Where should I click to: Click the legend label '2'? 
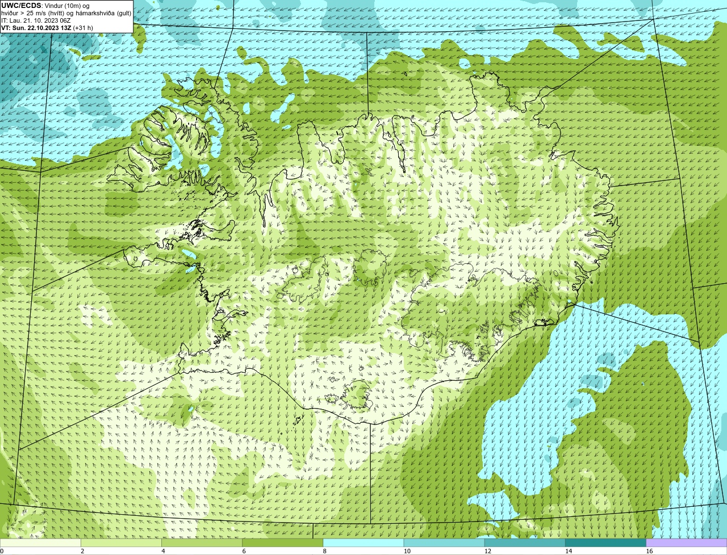pyautogui.click(x=82, y=551)
